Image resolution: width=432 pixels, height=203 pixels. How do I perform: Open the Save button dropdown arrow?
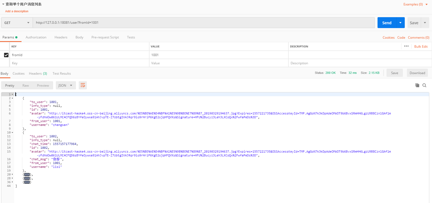pos(425,23)
